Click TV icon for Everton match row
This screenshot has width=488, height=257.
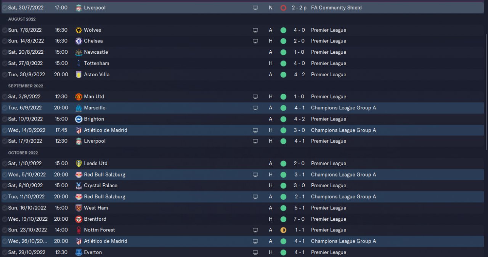coord(255,252)
